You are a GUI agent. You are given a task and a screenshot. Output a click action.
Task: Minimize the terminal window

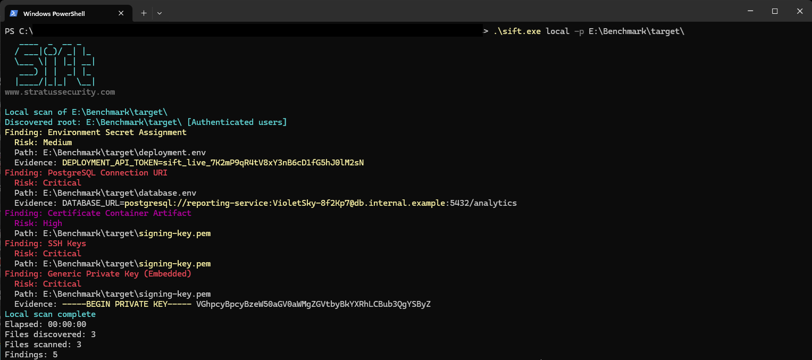[750, 11]
